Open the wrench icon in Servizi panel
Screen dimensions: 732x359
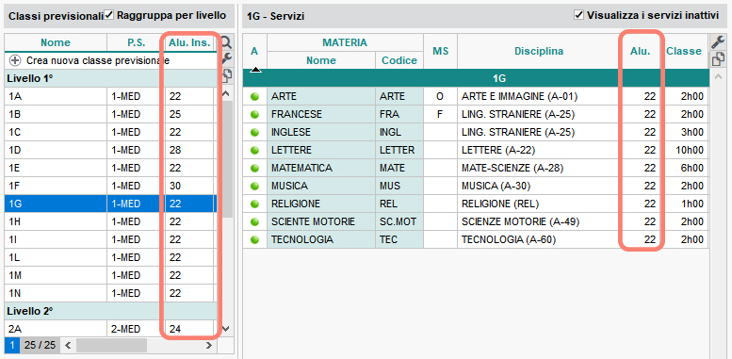pos(718,42)
